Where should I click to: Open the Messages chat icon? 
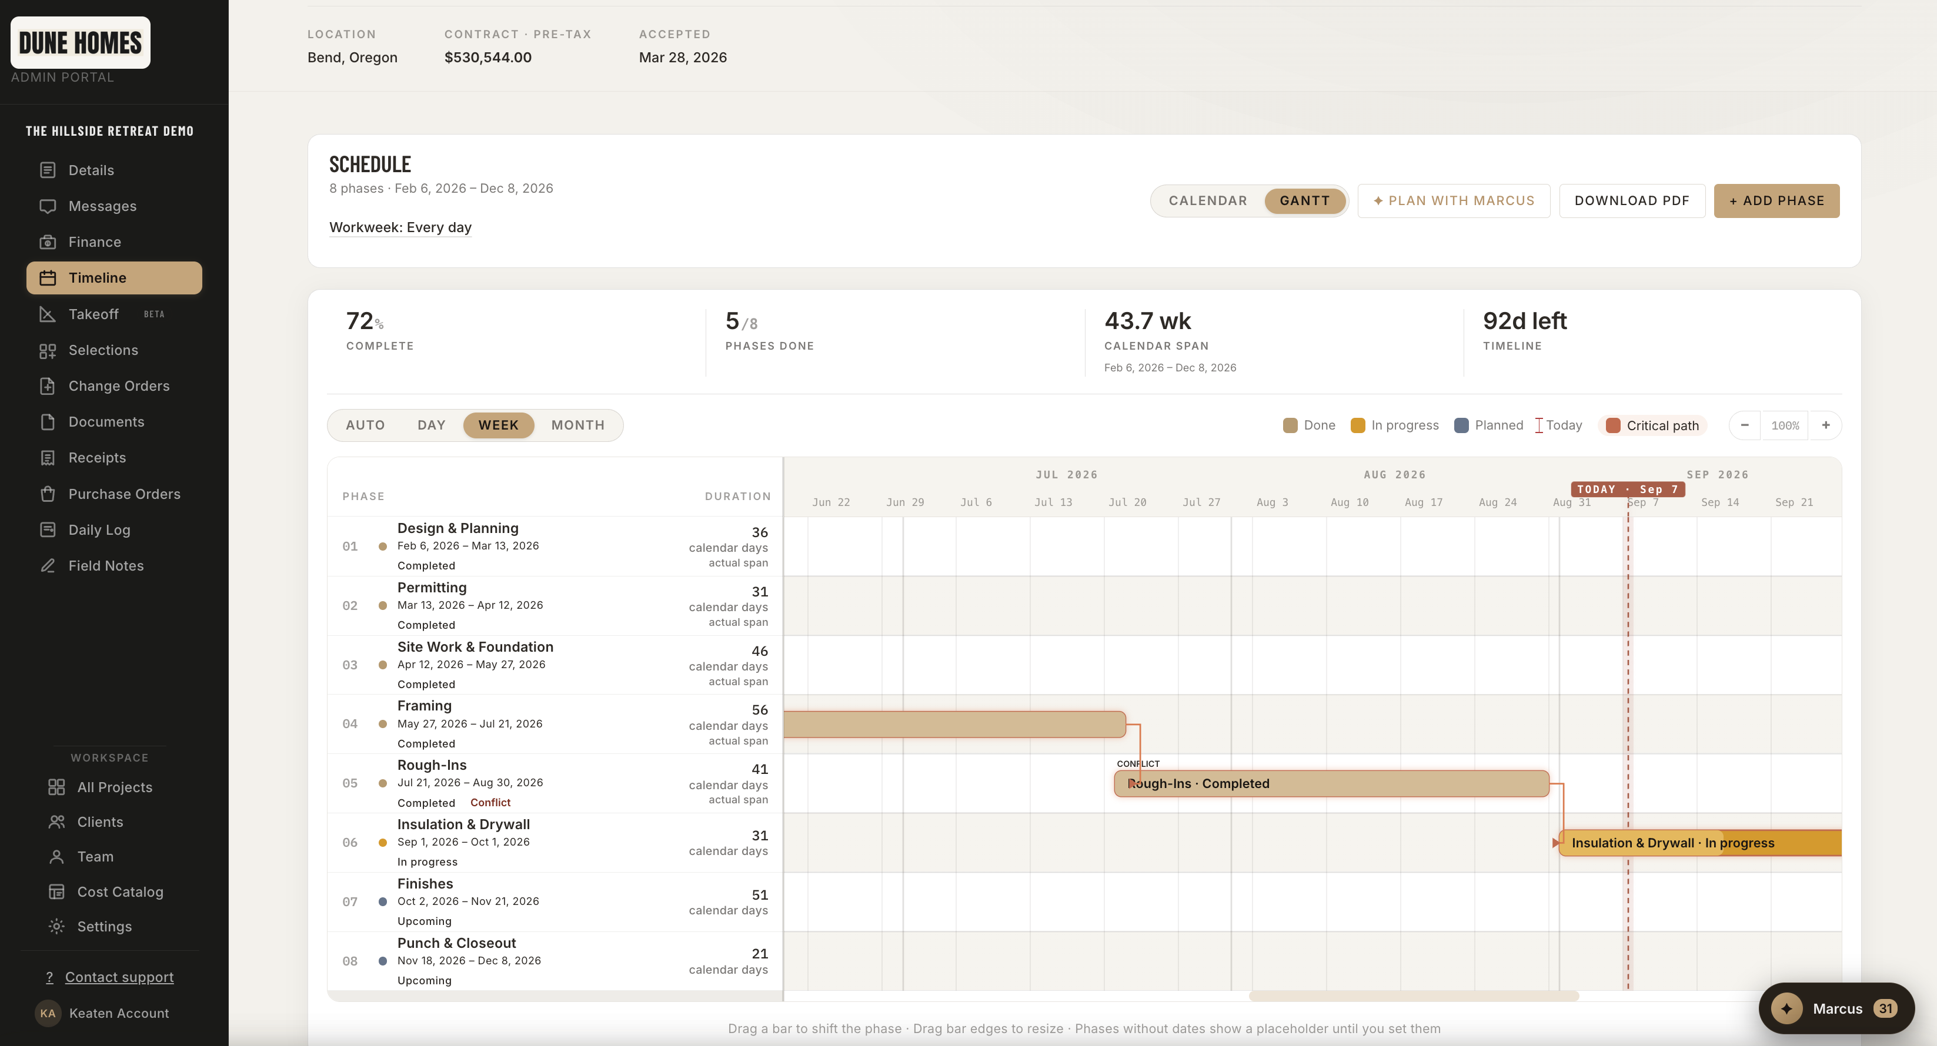[x=48, y=206]
